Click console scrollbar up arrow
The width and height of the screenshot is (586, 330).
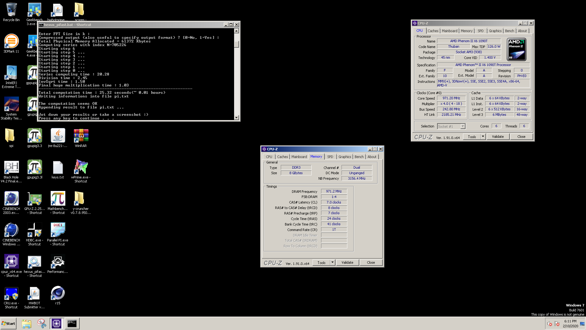click(237, 31)
